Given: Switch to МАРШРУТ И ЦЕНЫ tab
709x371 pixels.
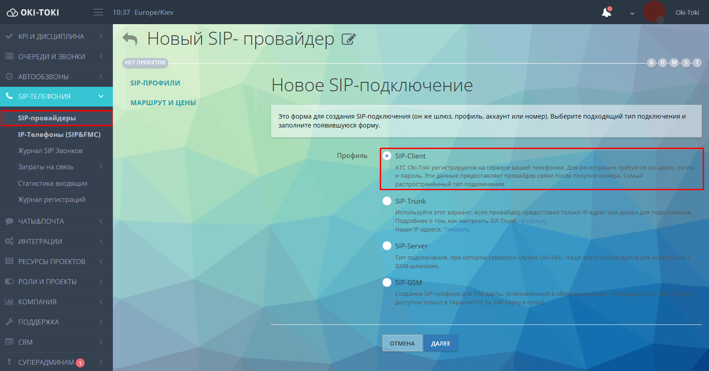Looking at the screenshot, I should (x=163, y=102).
